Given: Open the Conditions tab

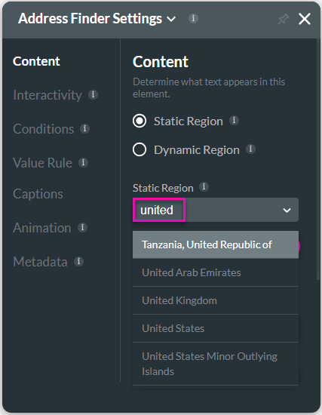Looking at the screenshot, I should tap(44, 129).
